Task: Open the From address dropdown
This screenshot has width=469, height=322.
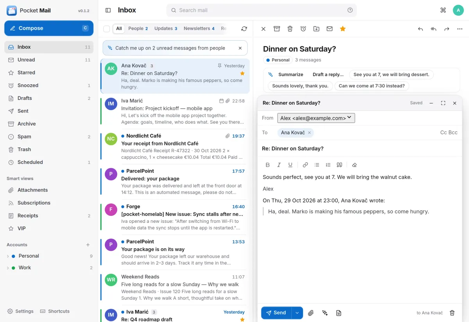Action: pos(316,118)
